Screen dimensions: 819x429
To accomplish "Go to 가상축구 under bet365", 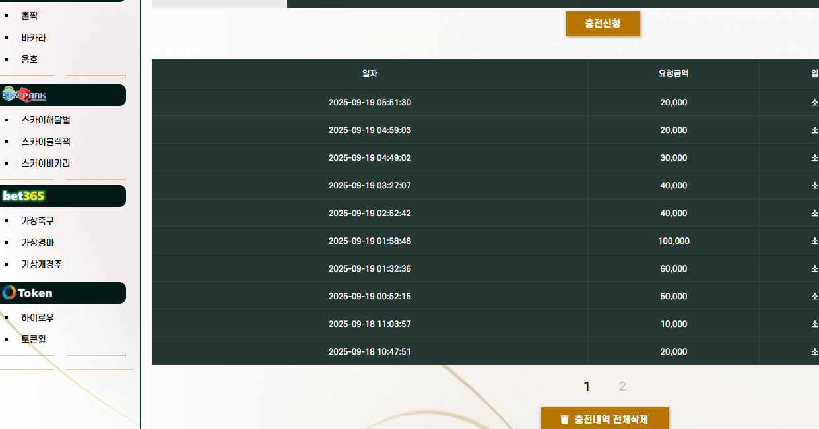I will point(38,221).
